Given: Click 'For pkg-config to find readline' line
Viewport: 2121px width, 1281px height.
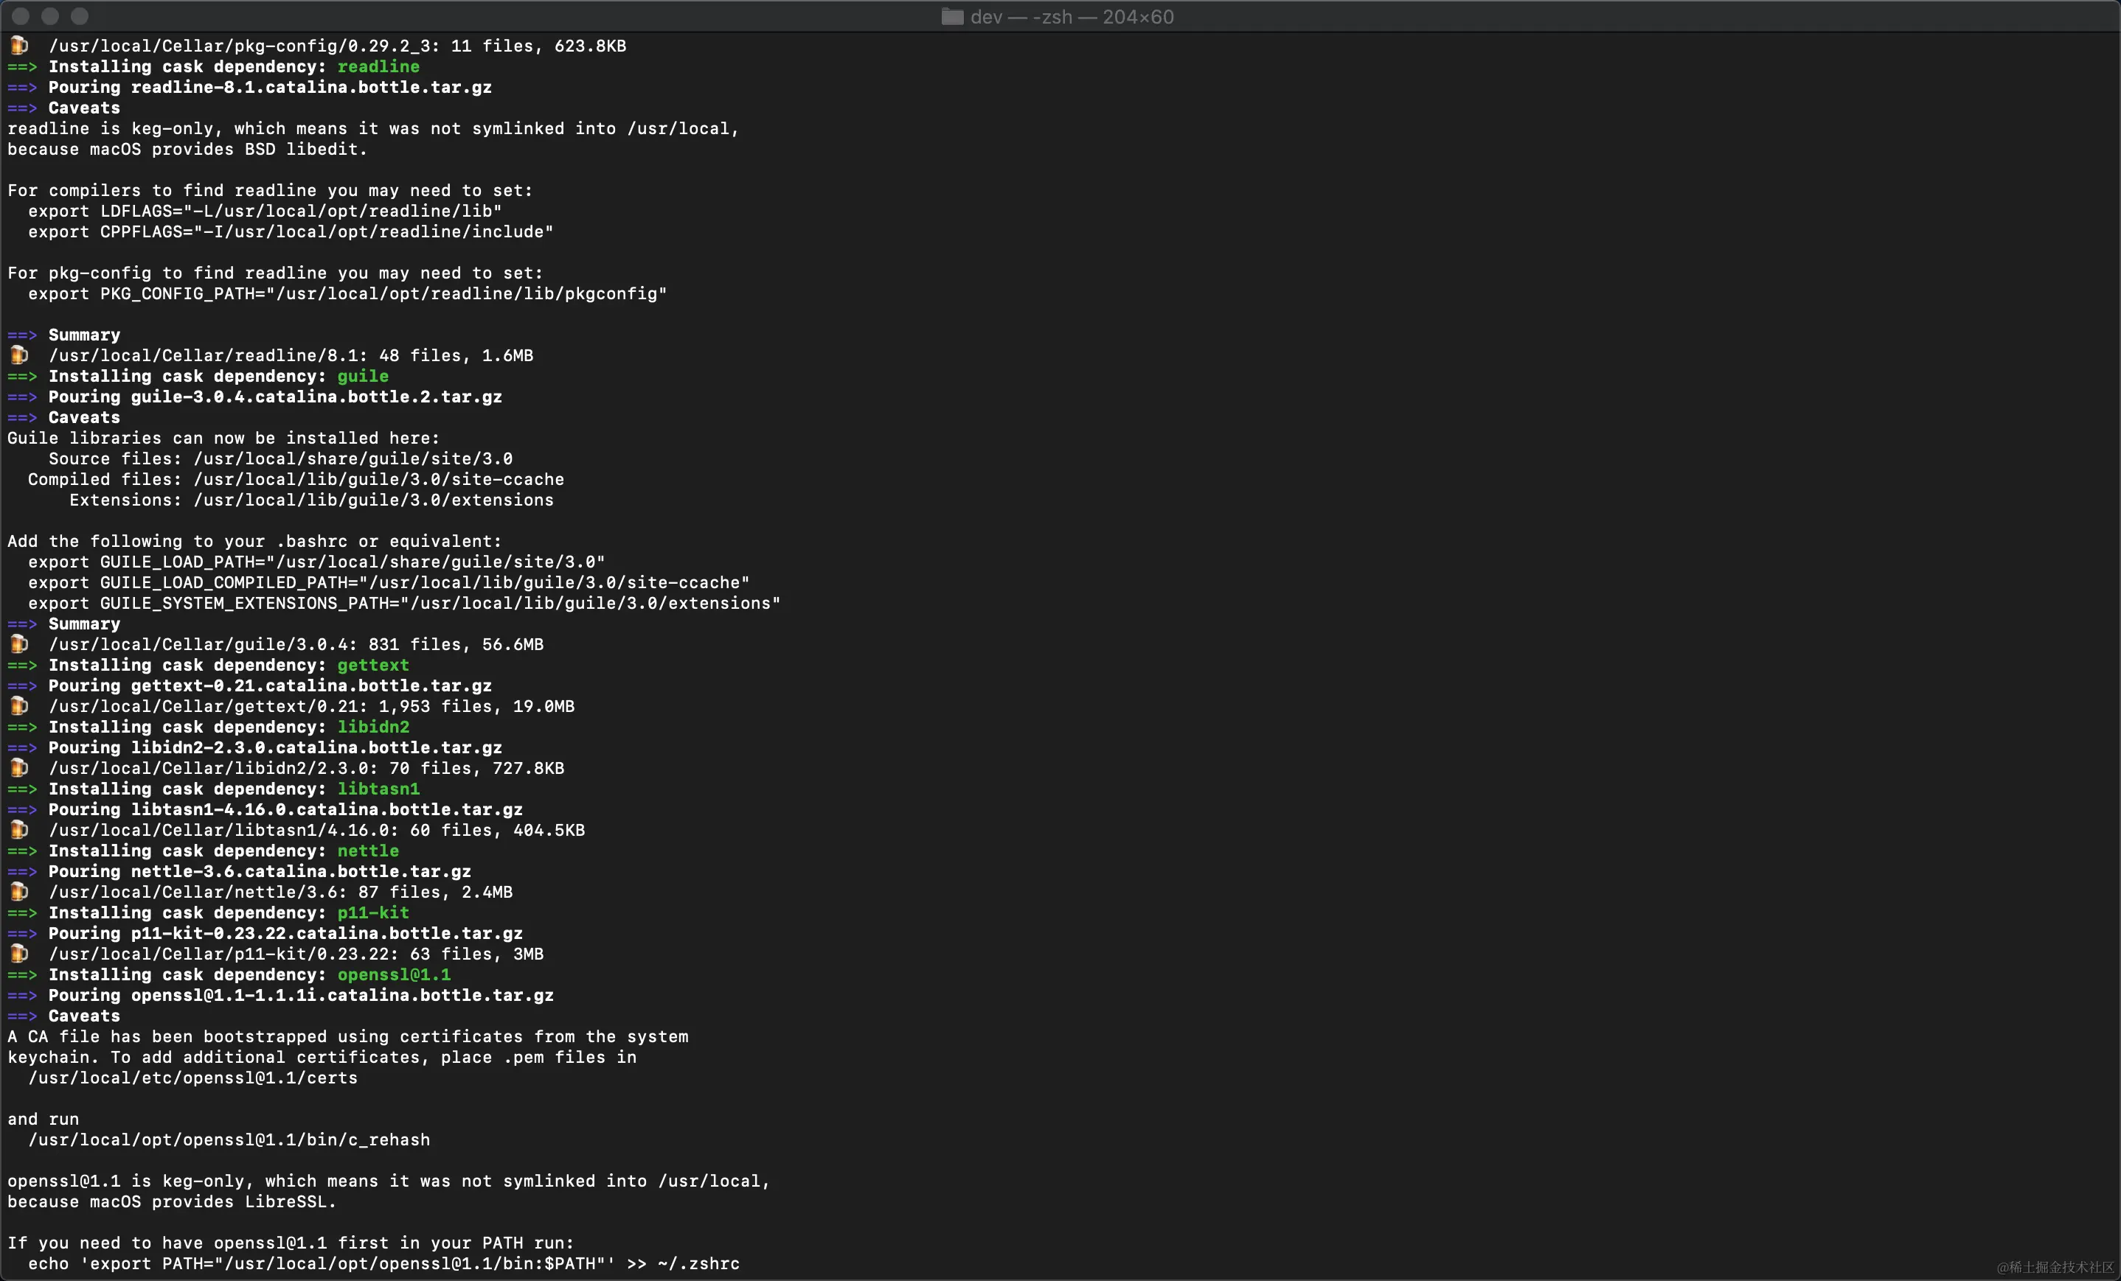Looking at the screenshot, I should (x=276, y=273).
